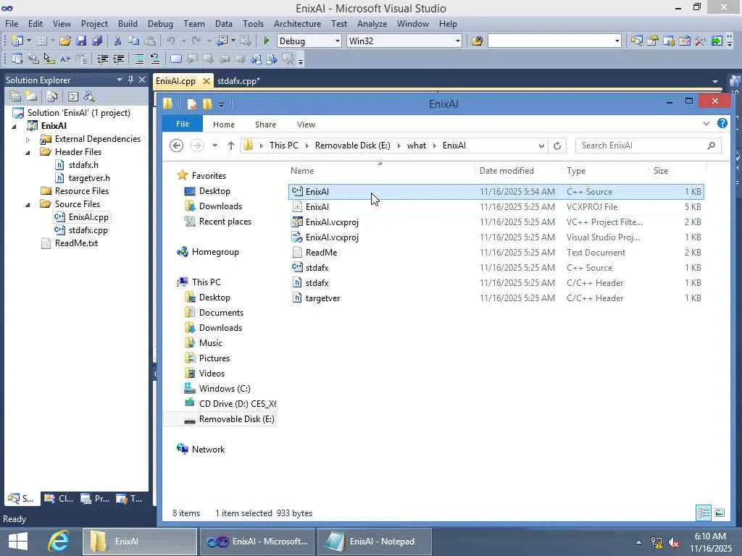742x556 pixels.
Task: Open the Share ribbon tab
Action: 265,125
